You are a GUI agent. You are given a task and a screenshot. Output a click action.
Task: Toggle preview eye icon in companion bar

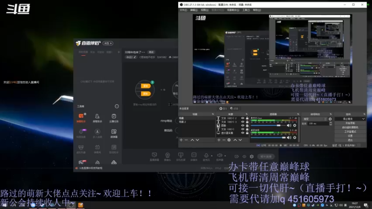pos(244,157)
